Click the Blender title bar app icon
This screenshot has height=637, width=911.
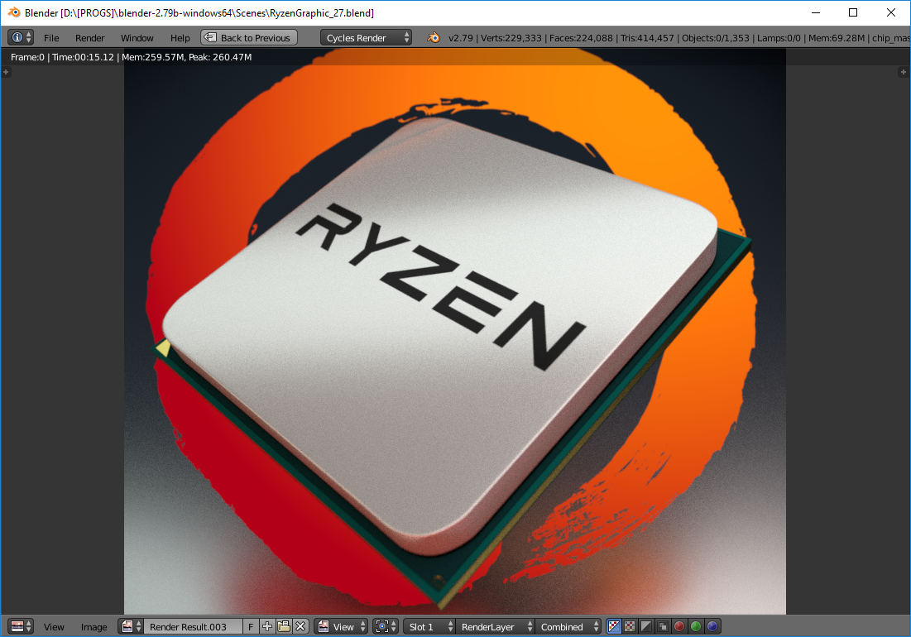tap(13, 12)
